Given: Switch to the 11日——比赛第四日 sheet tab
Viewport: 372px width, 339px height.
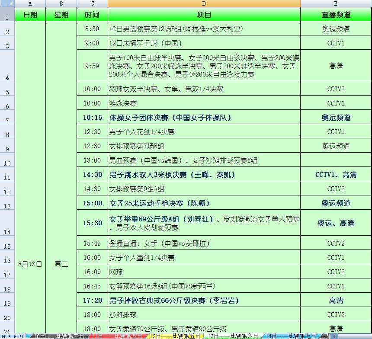Looking at the screenshot, I should coord(117,336).
